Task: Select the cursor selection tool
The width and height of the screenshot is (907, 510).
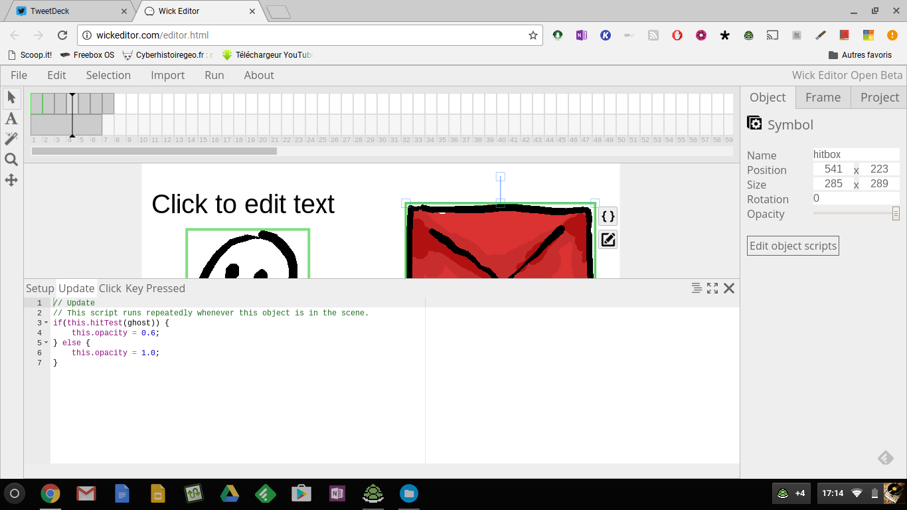Action: tap(11, 98)
